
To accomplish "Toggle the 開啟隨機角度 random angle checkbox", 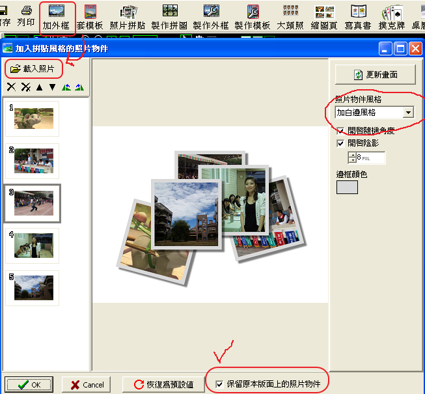I will (x=341, y=131).
